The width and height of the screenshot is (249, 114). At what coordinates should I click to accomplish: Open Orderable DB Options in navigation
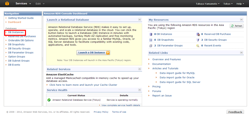(x=21, y=40)
